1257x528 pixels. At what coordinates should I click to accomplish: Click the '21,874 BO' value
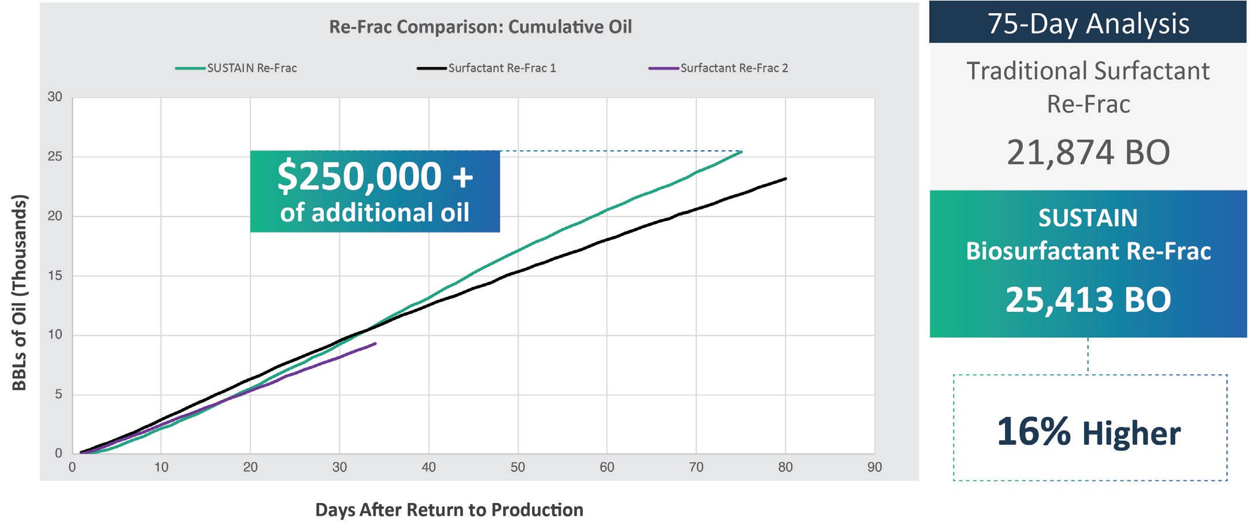[1088, 153]
